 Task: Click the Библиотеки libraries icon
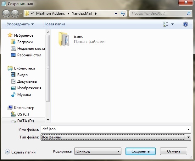[10, 68]
